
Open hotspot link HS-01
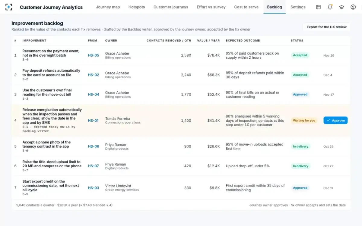coord(93,121)
